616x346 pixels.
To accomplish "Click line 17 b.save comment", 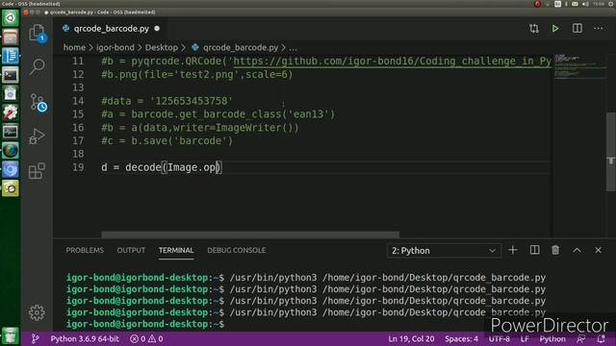I will [x=167, y=141].
